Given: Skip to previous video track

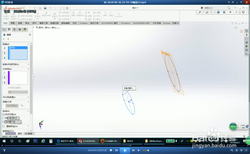Looking at the screenshot, I should pyautogui.click(x=116, y=150).
